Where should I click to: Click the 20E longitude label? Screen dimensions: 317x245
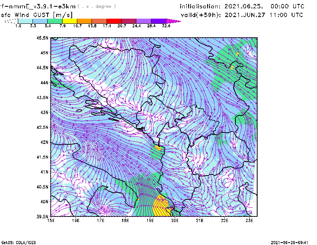[175, 220]
